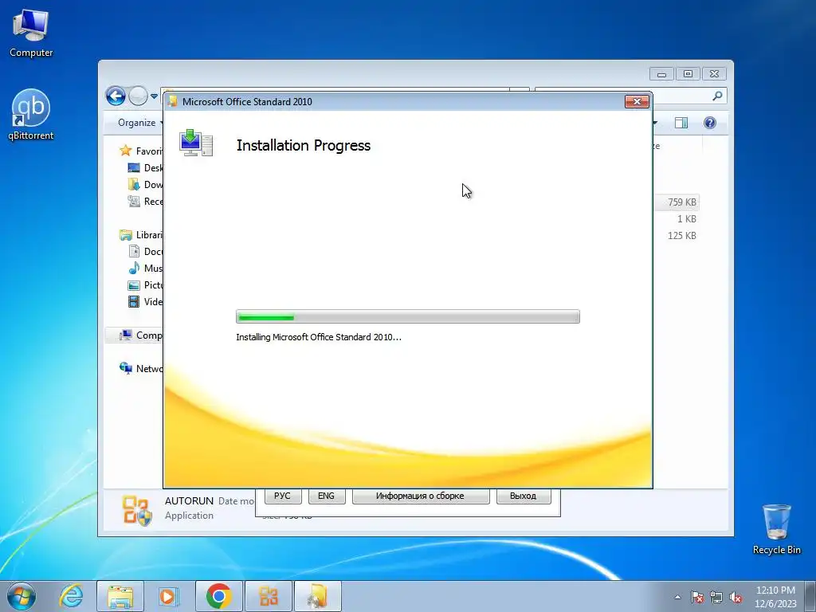Click the AUTORUN application icon in details pane
Viewport: 816px width, 612px height.
(x=136, y=510)
